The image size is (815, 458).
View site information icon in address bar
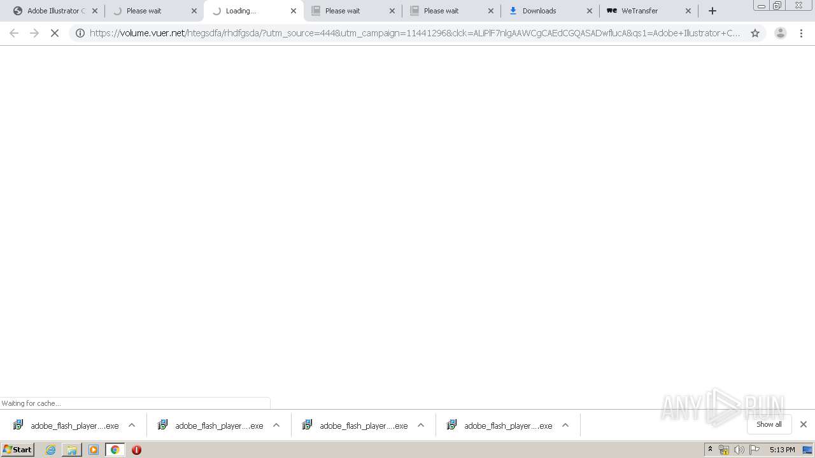coord(80,33)
